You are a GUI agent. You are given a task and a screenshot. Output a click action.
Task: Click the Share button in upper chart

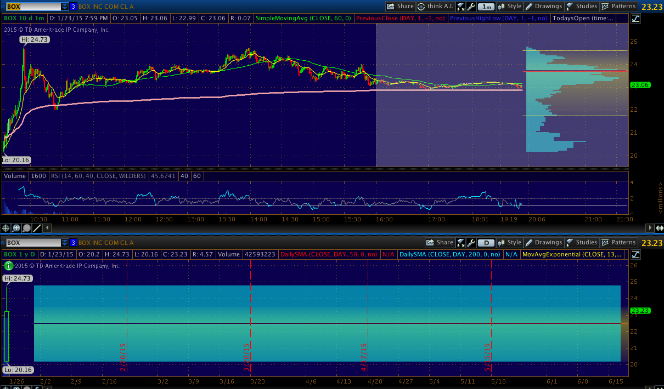pyautogui.click(x=400, y=7)
